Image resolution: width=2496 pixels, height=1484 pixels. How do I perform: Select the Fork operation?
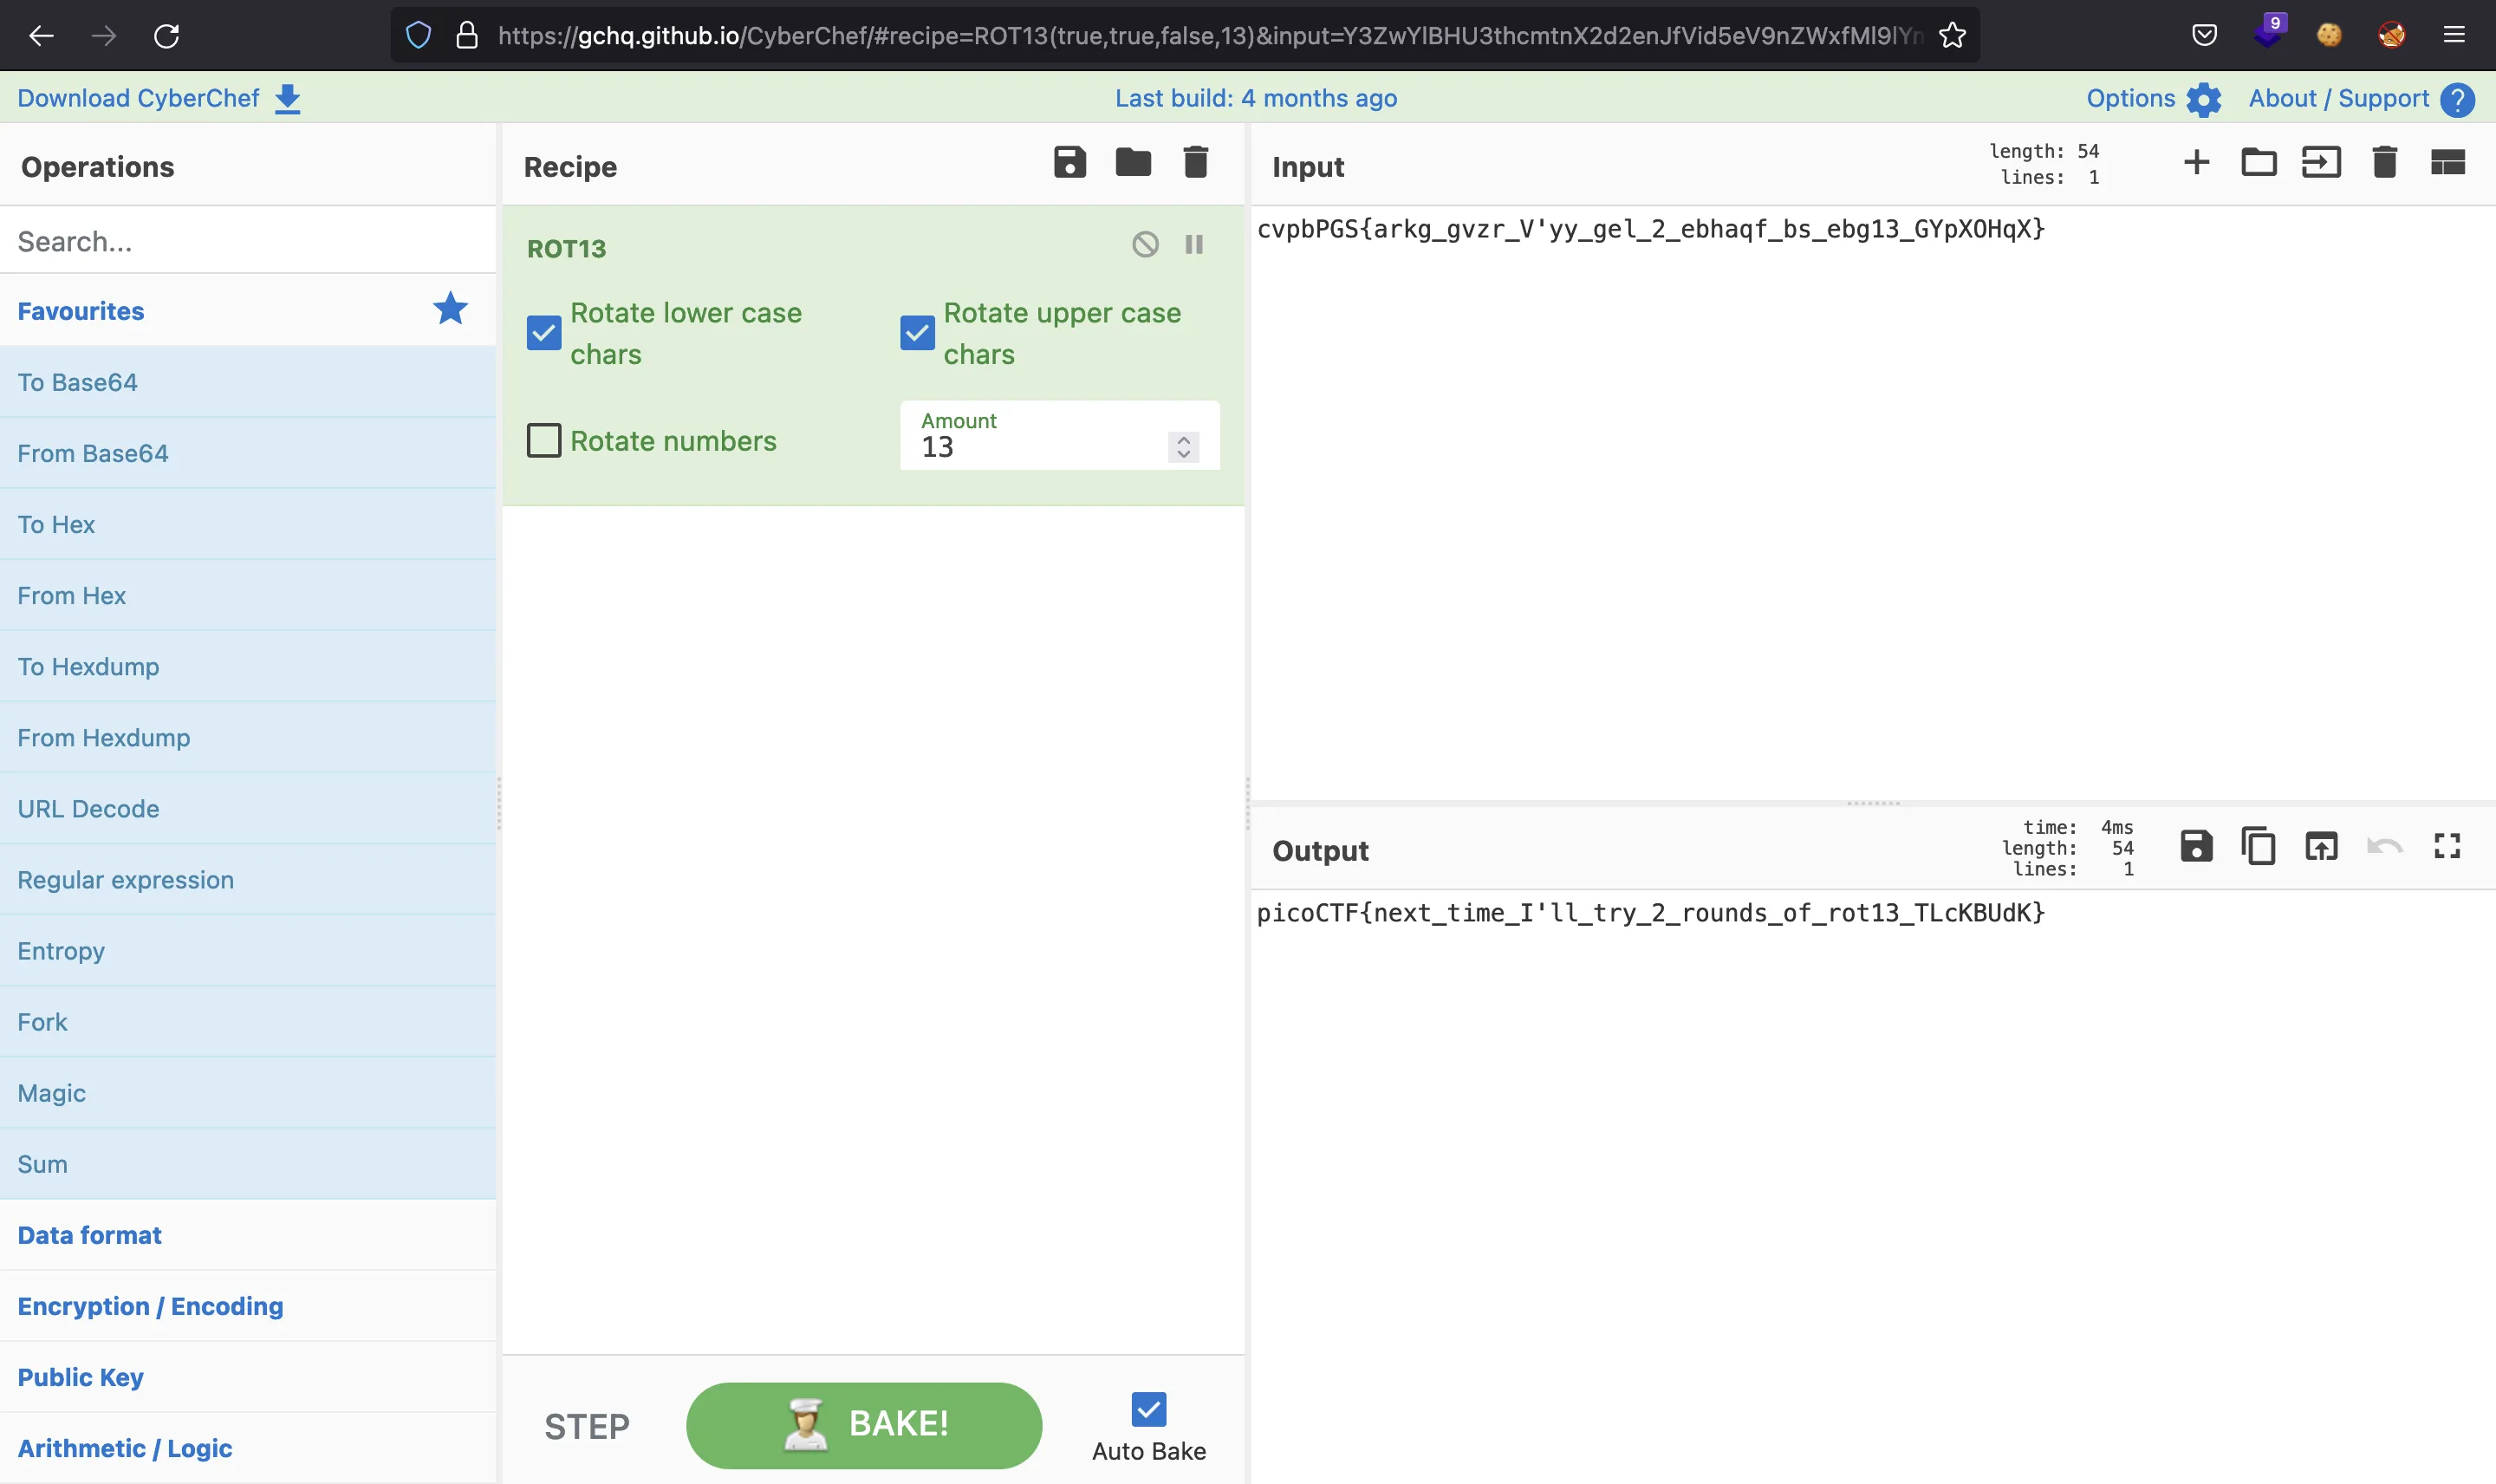coord(248,1021)
